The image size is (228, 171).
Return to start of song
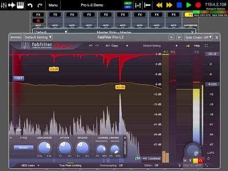point(147,5)
